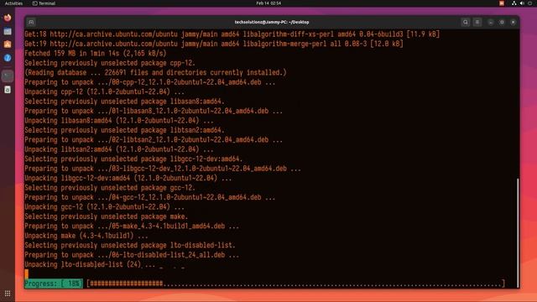
Task: Click 'Selecting previously unselected package gcc-12.'
Action: tap(110, 188)
